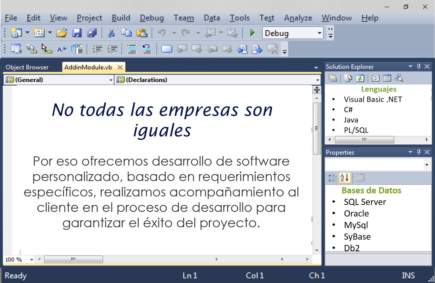
Task: Click the editor vertical scrollbar thumb
Action: point(317,128)
